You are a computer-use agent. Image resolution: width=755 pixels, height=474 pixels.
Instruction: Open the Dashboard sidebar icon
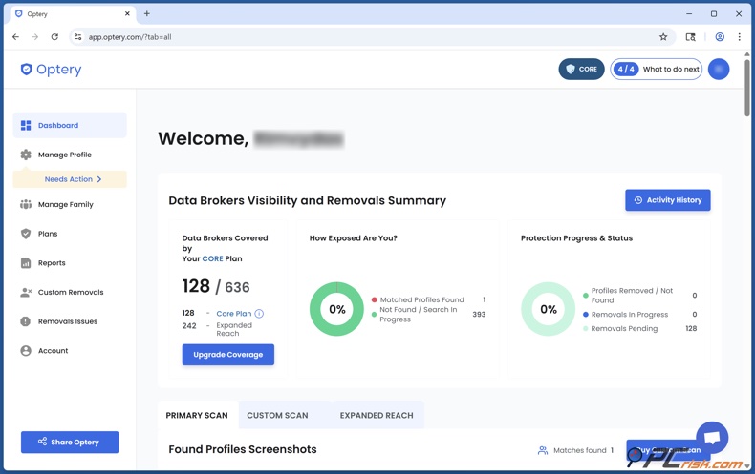coord(26,125)
